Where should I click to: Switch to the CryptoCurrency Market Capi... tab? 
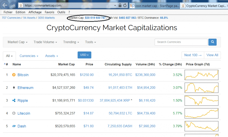pos(204,6)
